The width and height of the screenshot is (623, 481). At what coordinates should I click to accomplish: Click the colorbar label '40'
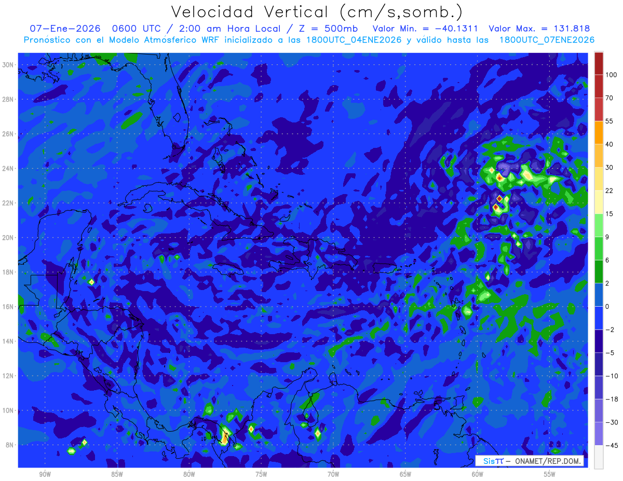pyautogui.click(x=609, y=144)
